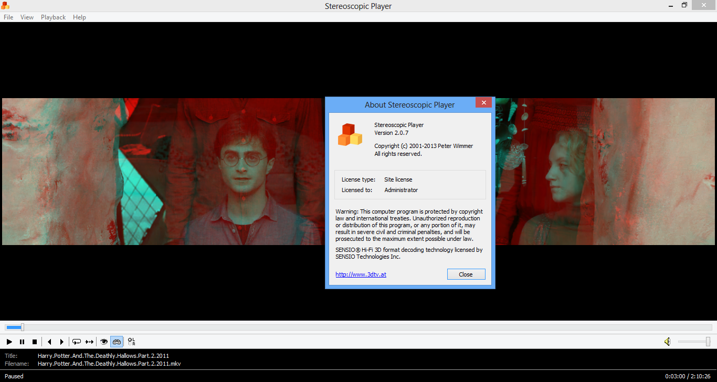Click the 'Copyright (c) 2001-2013 Peter Wimmer' text
Screen dimensions: 717x382
click(424, 146)
